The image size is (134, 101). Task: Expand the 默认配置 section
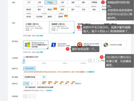pos(44,77)
